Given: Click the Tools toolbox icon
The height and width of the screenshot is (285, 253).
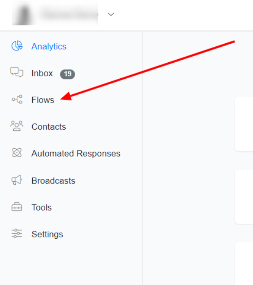Looking at the screenshot, I should coord(17,207).
